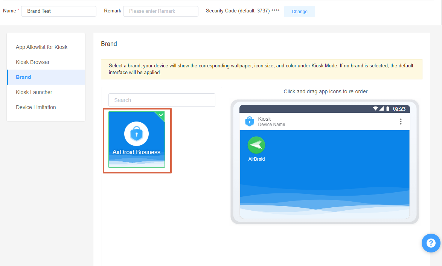Open App Allowlist for Kiosk section
This screenshot has width=442, height=266.
tap(41, 47)
